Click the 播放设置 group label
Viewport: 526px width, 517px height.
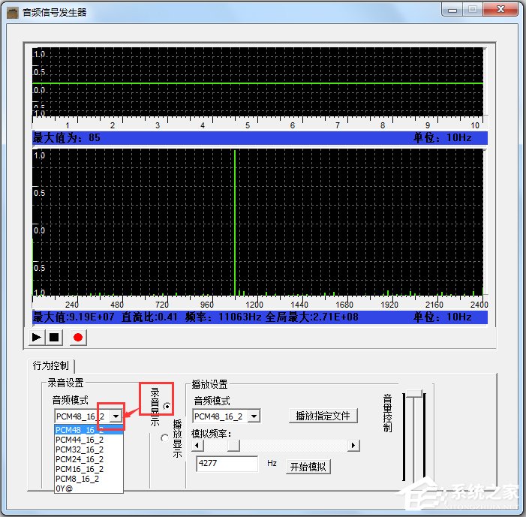(209, 384)
